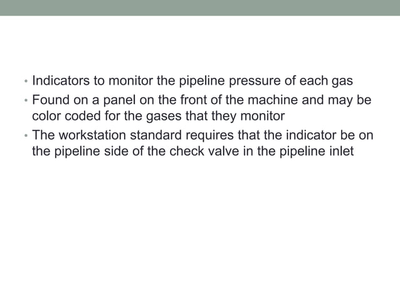Click the word 'Indicators' in the first bullet

click(61, 80)
